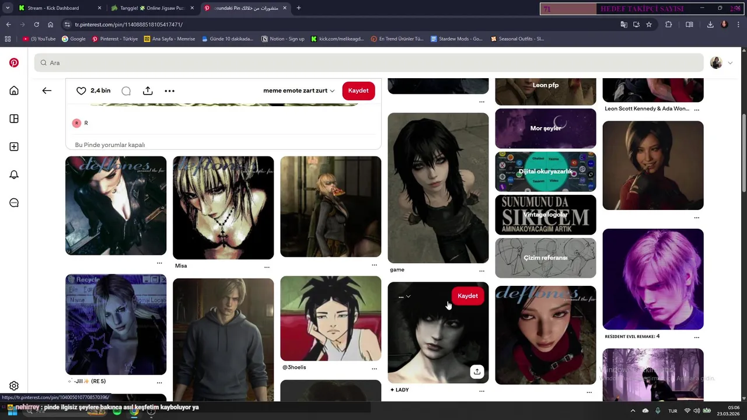
Task: Go back with the pin's back arrow
Action: click(47, 90)
